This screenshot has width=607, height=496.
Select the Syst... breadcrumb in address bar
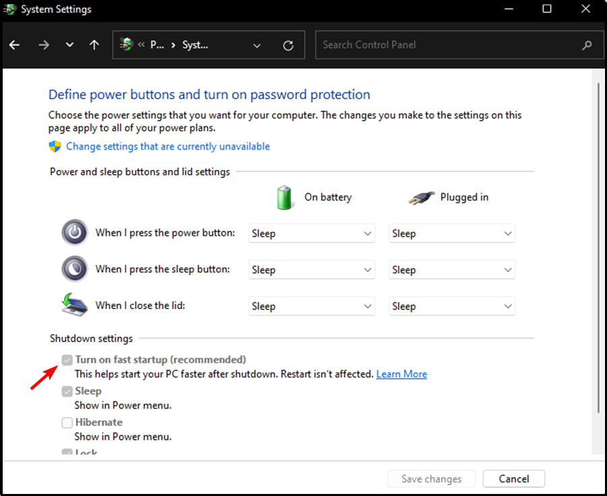[x=196, y=45]
